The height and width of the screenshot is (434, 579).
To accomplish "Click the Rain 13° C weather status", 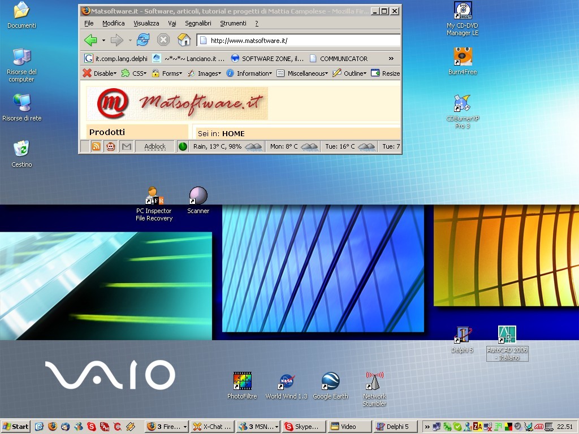I will click(227, 146).
